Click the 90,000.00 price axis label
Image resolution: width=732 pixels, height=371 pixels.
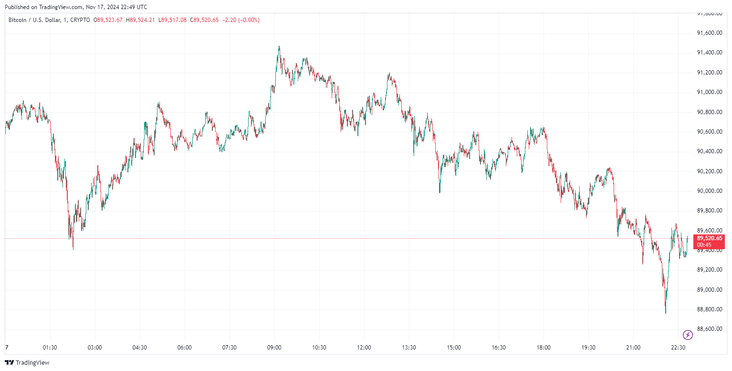click(x=710, y=191)
